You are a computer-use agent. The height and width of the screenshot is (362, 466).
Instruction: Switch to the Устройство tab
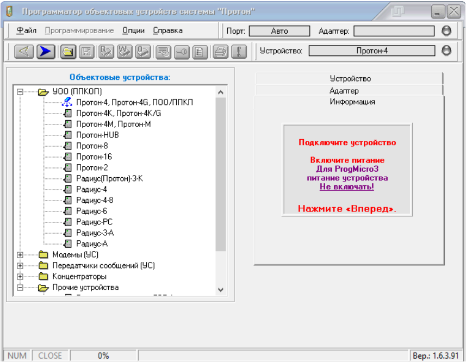coord(350,79)
